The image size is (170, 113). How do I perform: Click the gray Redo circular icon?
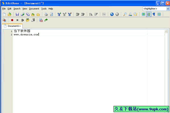pyautogui.click(x=117, y=14)
